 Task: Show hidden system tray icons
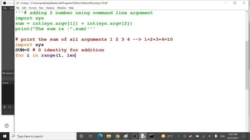tap(179, 136)
